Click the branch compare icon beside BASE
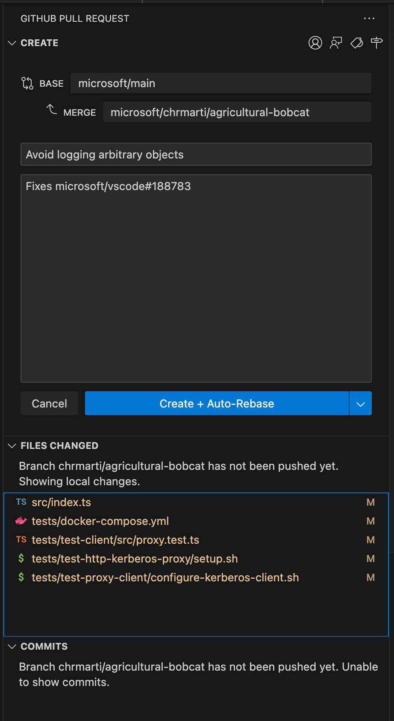Image resolution: width=394 pixels, height=721 pixels. click(x=26, y=83)
